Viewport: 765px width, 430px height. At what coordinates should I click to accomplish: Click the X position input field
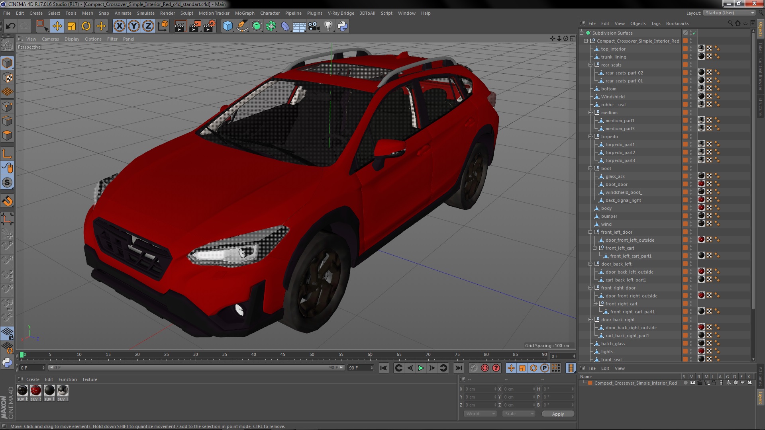point(479,389)
